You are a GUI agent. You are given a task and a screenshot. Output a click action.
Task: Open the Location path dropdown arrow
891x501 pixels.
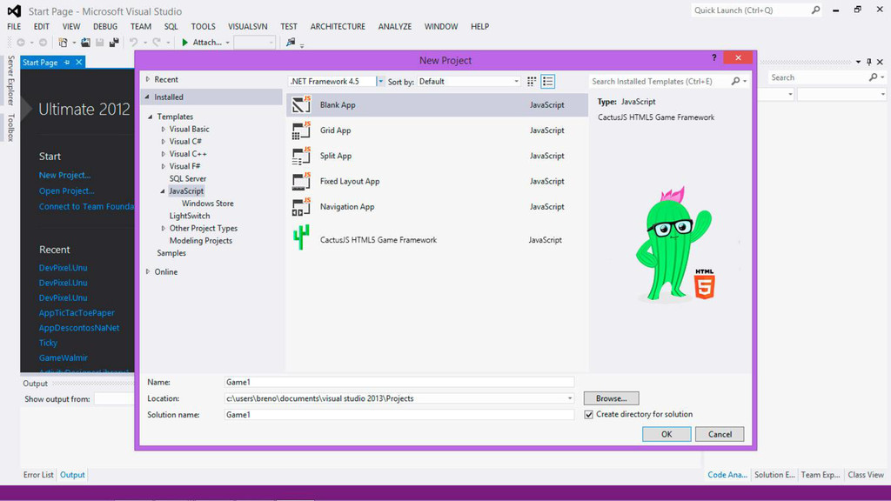tap(569, 398)
